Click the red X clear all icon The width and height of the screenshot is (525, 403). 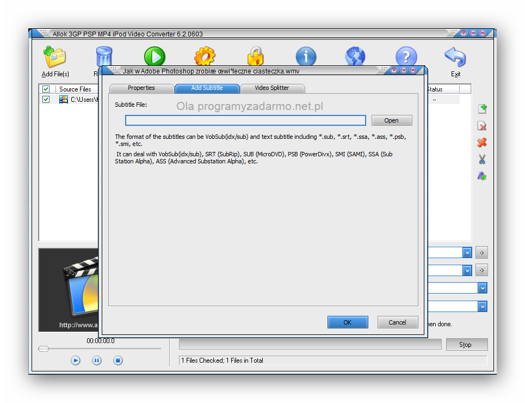click(482, 143)
